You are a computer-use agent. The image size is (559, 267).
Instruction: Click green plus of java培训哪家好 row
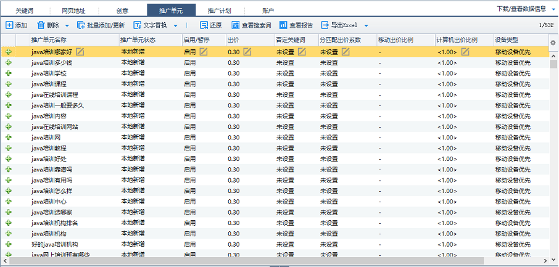tap(9, 52)
